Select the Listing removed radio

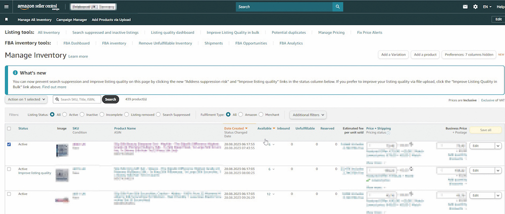tap(126, 115)
